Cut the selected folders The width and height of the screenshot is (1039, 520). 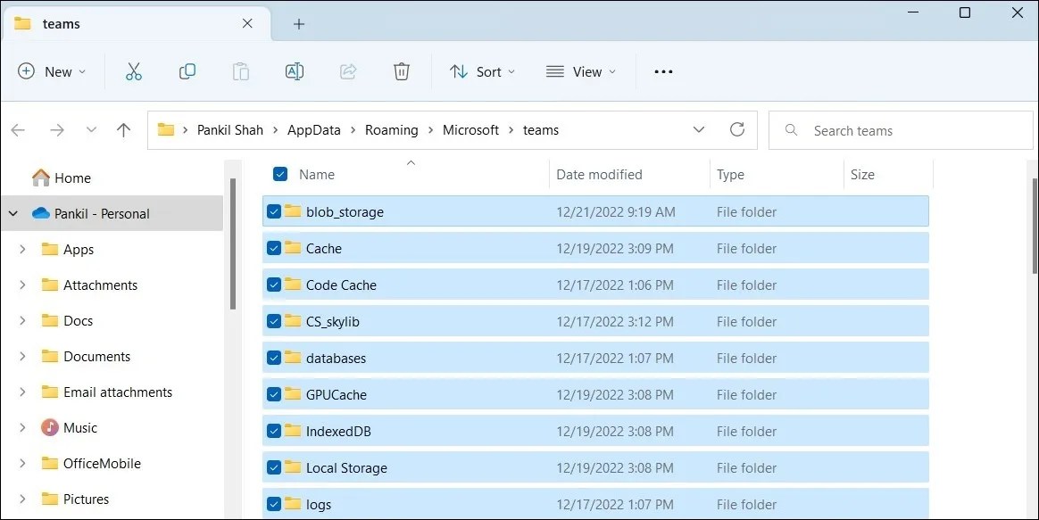point(133,71)
